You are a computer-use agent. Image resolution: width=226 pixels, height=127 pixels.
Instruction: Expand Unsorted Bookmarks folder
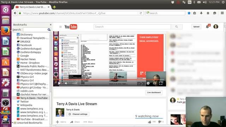tap(13, 123)
